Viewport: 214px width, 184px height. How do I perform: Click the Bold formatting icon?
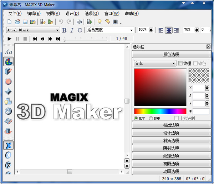[x=64, y=30]
